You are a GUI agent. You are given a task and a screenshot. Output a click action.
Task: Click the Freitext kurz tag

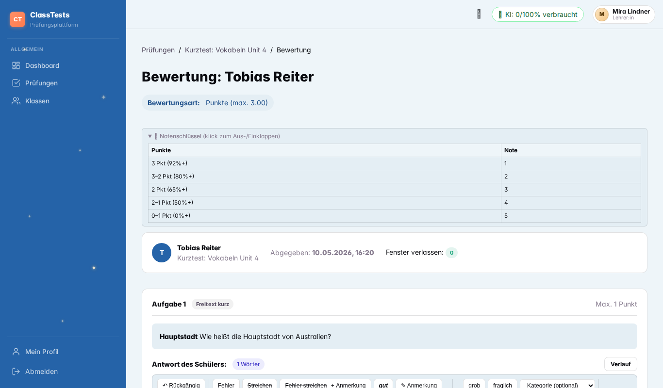pos(213,304)
